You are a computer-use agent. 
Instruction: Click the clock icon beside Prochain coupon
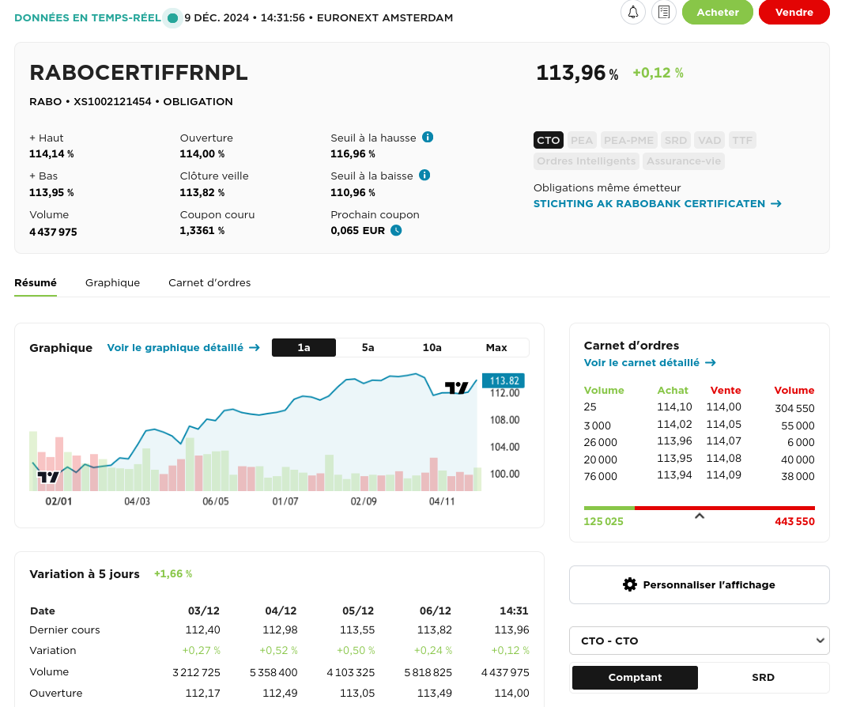click(397, 230)
